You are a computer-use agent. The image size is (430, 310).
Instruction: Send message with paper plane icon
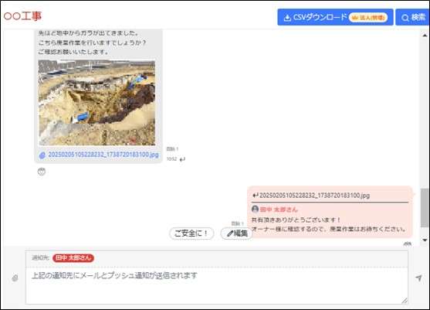point(418,278)
